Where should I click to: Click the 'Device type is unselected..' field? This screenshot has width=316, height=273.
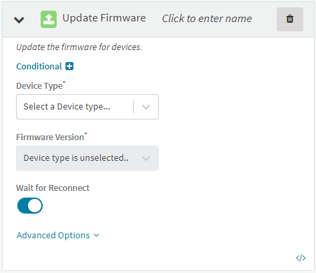click(87, 158)
